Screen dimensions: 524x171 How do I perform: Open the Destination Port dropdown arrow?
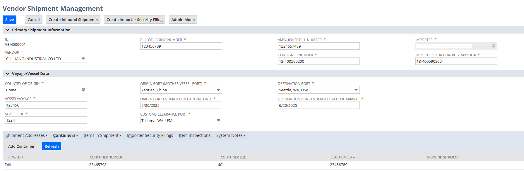tap(356, 90)
